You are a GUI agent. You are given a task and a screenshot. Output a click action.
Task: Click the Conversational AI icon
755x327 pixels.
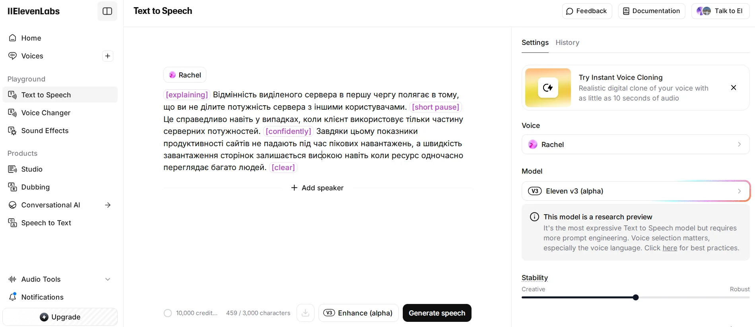pos(13,205)
